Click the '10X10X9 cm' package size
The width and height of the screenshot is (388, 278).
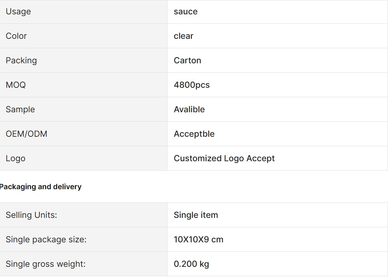tap(199, 240)
